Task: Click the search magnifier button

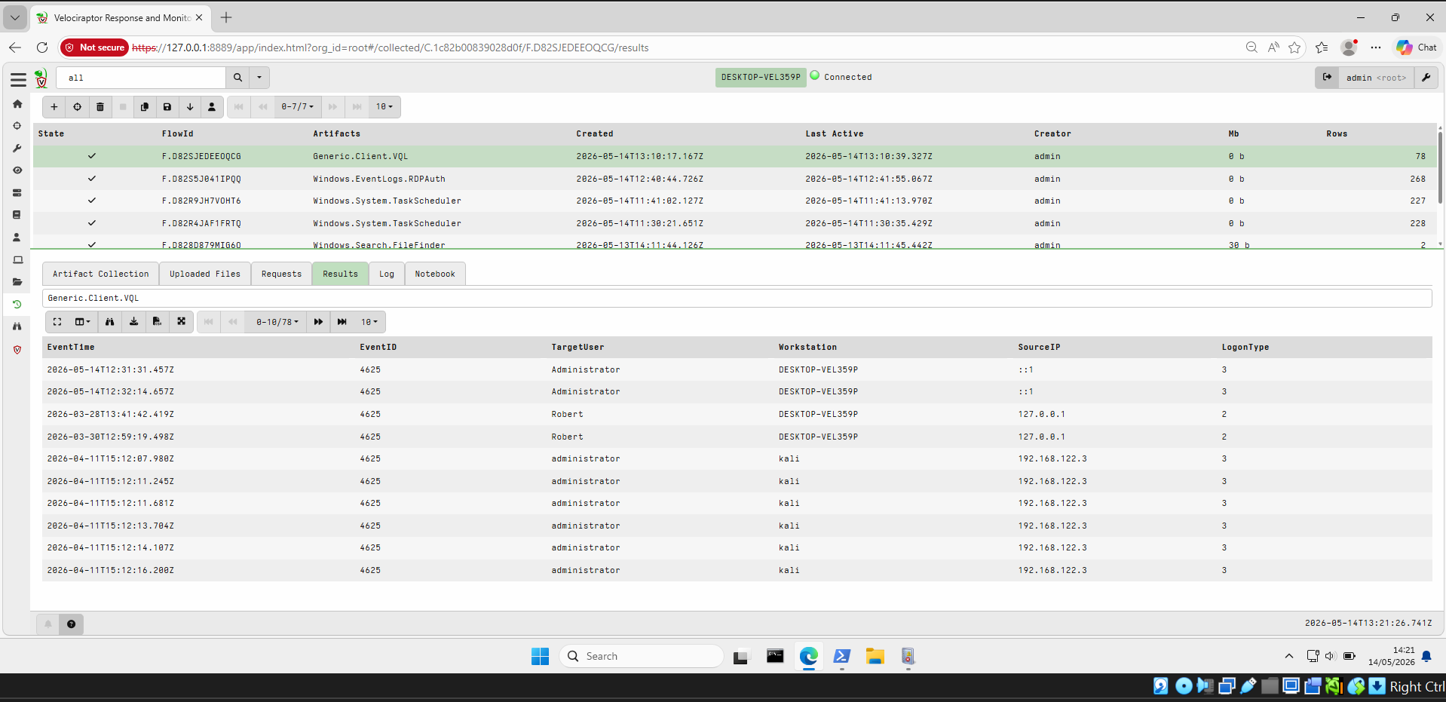Action: pos(238,78)
